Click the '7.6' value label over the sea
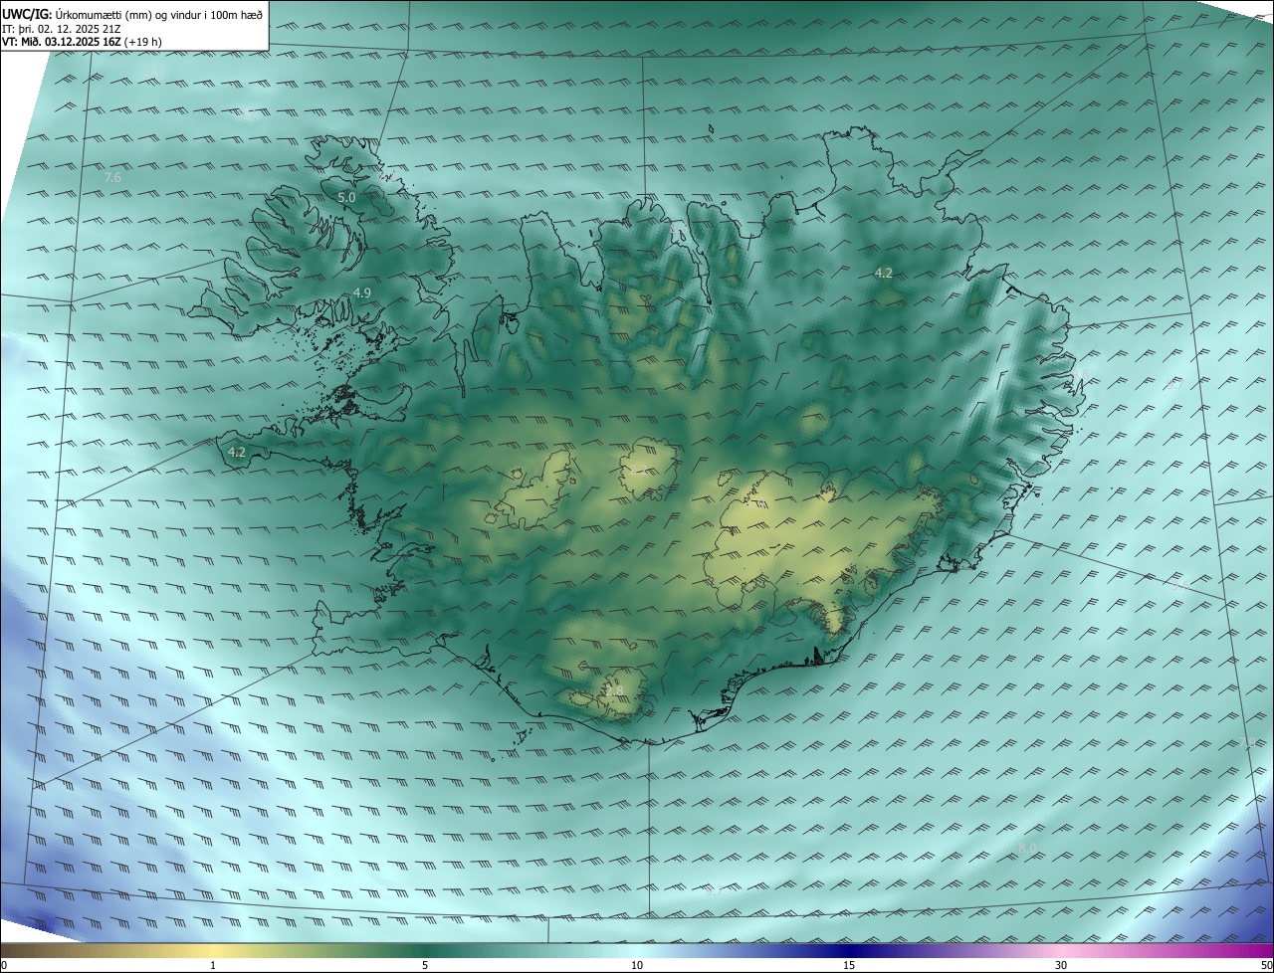Image resolution: width=1274 pixels, height=973 pixels. 112,177
